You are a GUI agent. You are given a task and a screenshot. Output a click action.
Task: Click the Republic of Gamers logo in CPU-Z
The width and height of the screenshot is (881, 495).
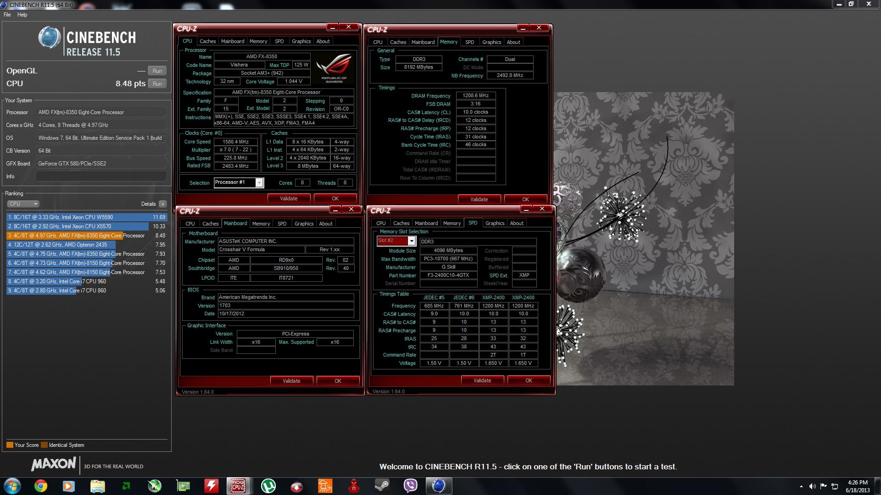335,68
